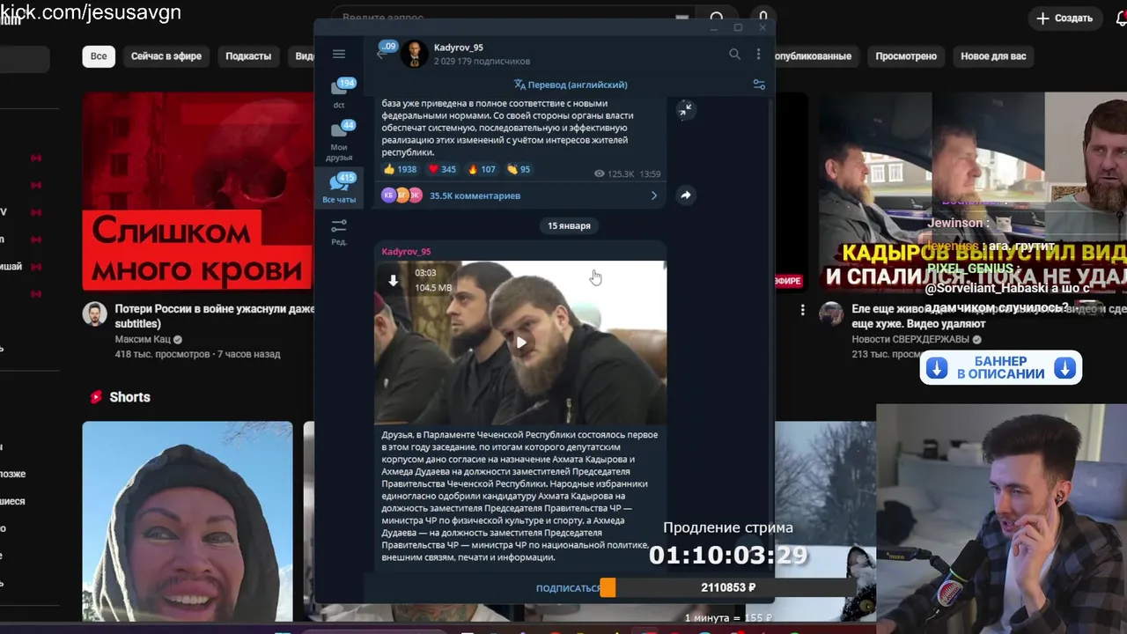Open three-dot menu left of СВЕРХДЕРЖАВЫ avatar
This screenshot has width=1127, height=634.
point(802,310)
